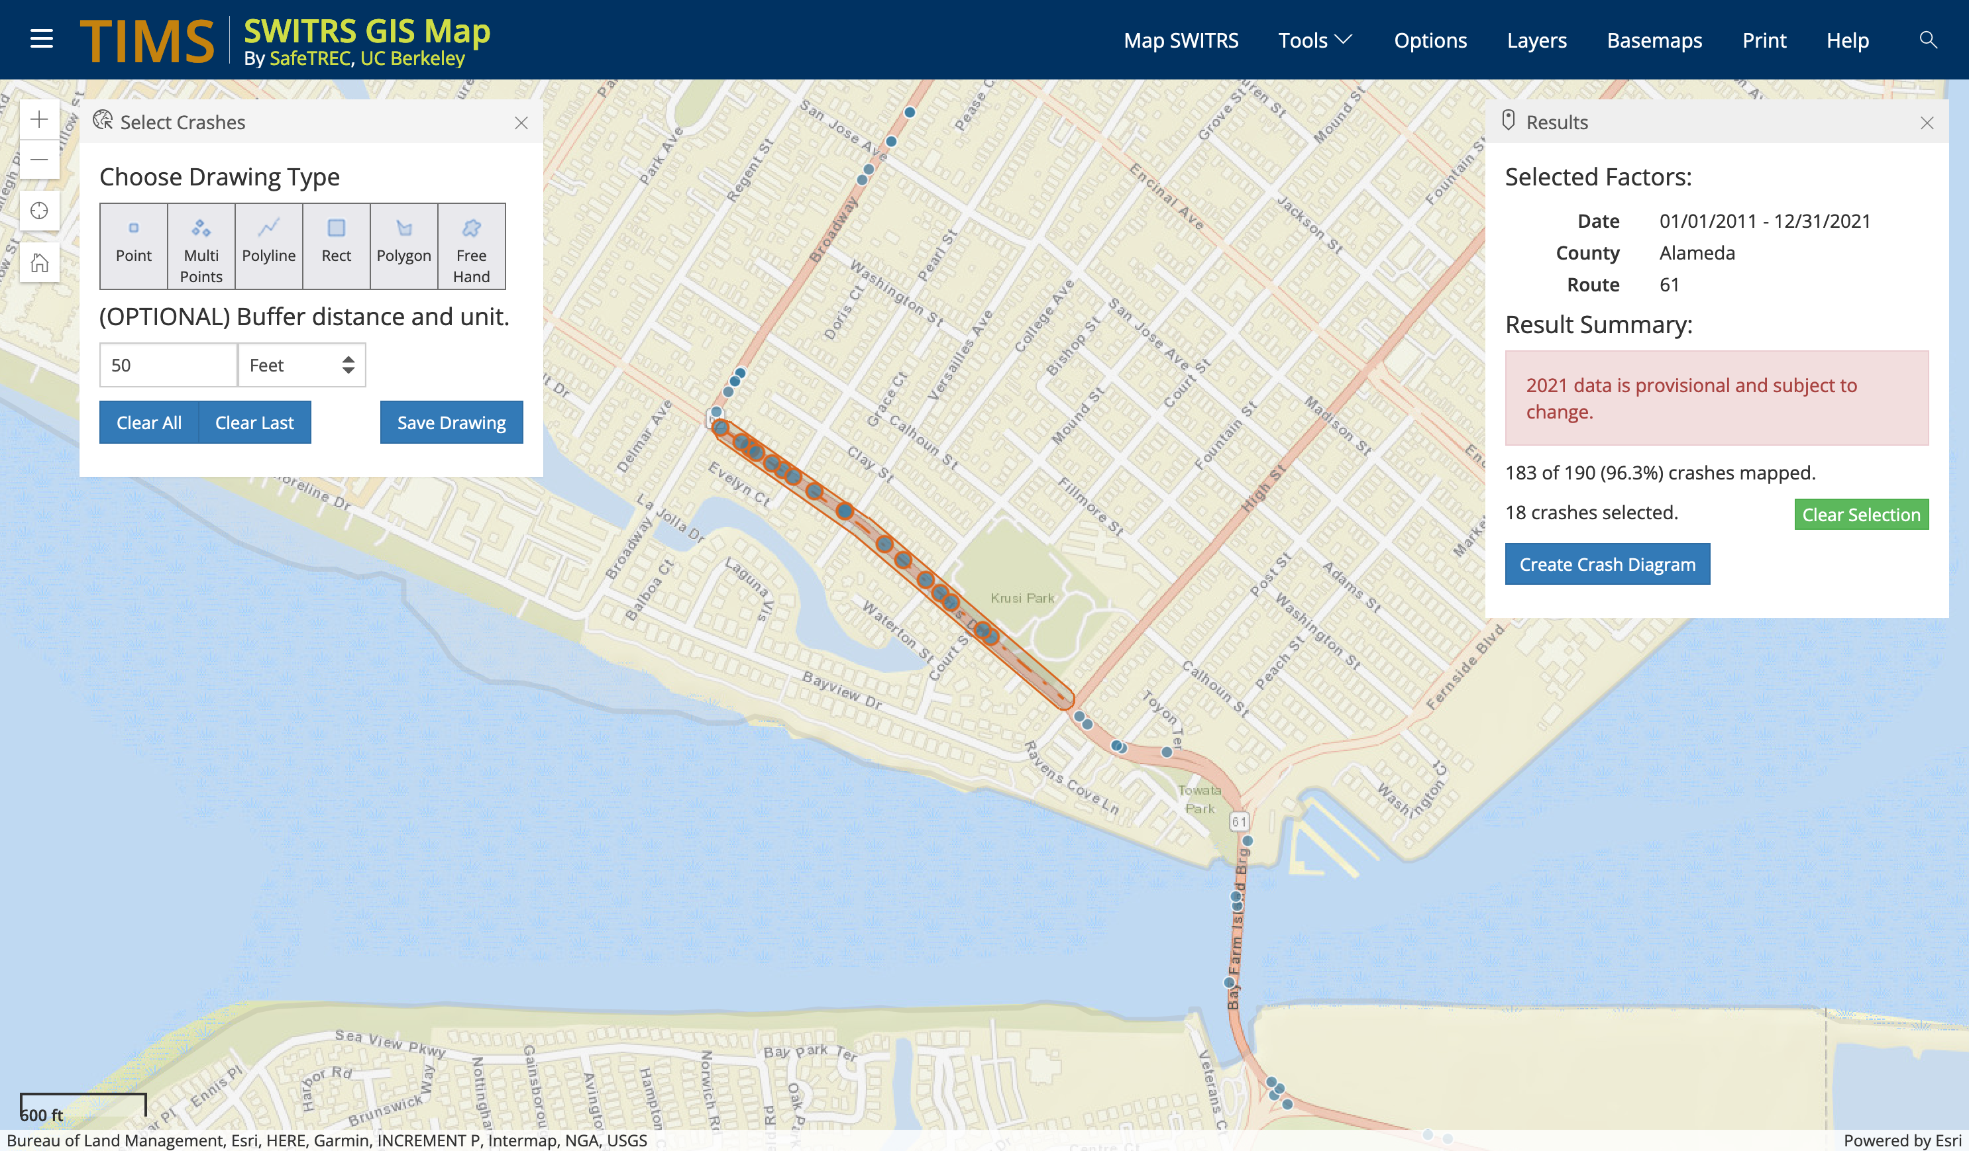Click the Create Crash Diagram button
This screenshot has width=1969, height=1151.
point(1607,564)
